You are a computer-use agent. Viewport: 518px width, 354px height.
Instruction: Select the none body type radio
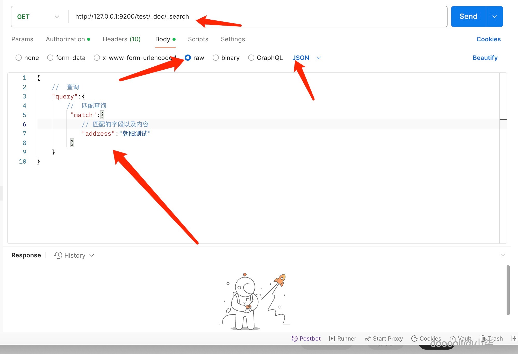point(19,58)
